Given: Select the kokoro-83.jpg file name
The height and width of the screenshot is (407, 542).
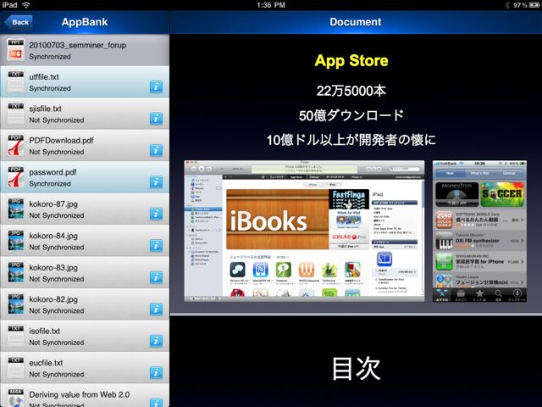Looking at the screenshot, I should [x=53, y=268].
